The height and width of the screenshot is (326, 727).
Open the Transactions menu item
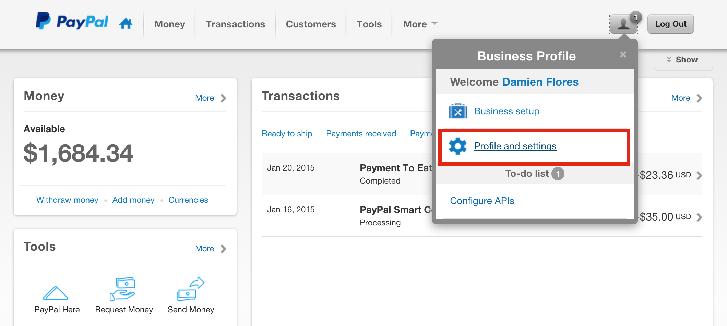(x=235, y=24)
